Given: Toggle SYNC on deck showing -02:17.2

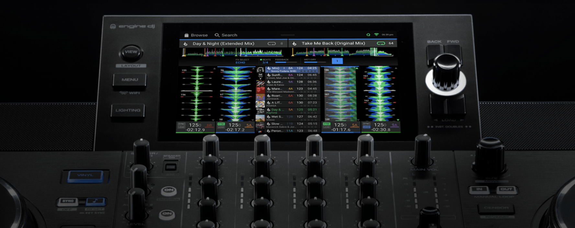Looking at the screenshot, I should coord(221,124).
